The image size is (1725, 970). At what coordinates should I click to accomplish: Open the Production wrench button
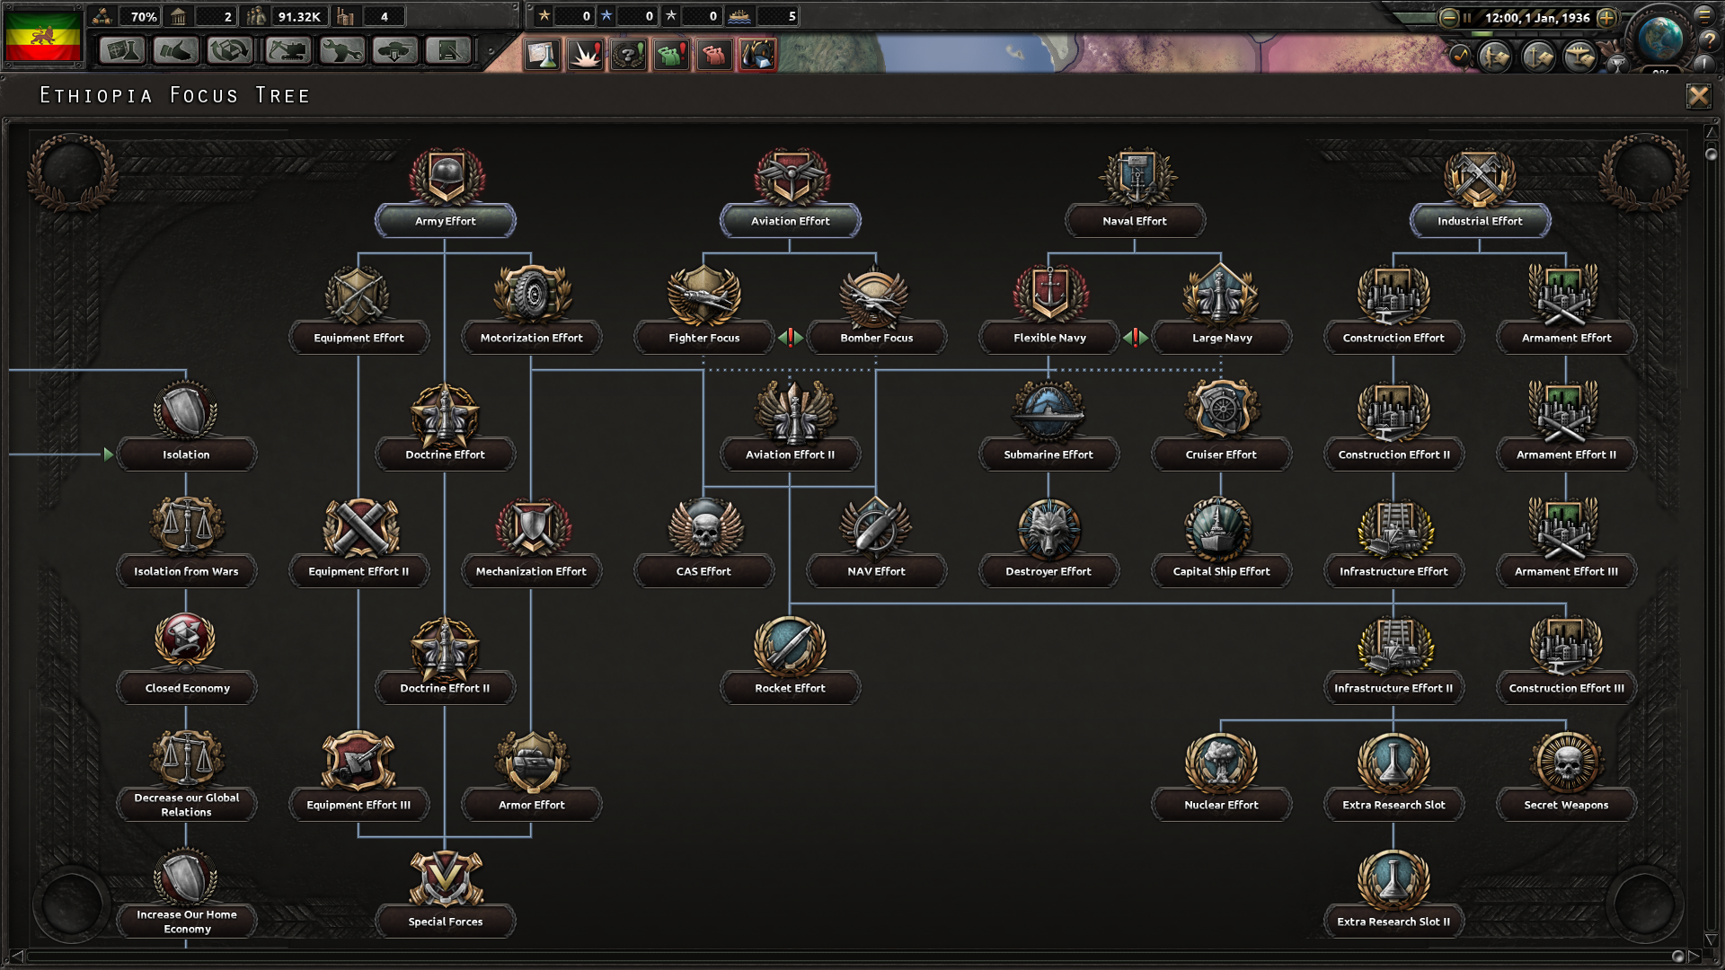[x=341, y=51]
